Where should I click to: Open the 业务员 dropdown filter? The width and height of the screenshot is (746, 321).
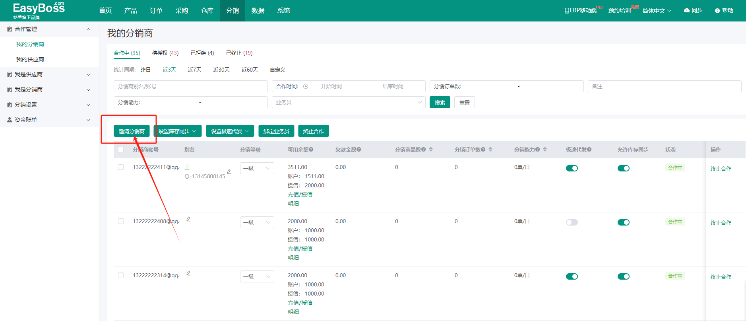[x=349, y=102]
